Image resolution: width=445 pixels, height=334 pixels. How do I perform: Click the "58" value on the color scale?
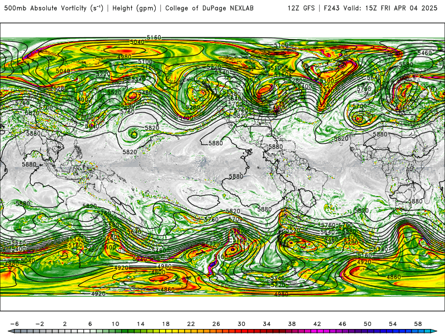pyautogui.click(x=418, y=324)
